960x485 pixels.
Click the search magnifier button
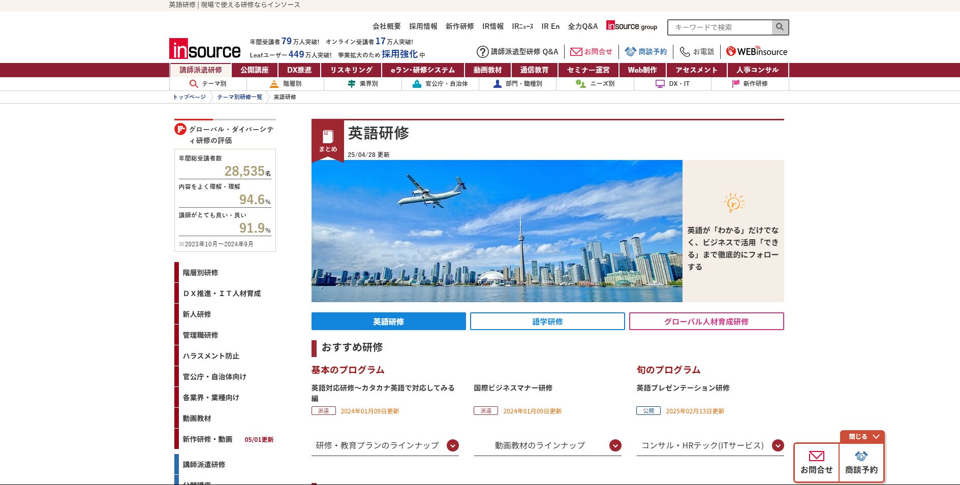tap(780, 27)
